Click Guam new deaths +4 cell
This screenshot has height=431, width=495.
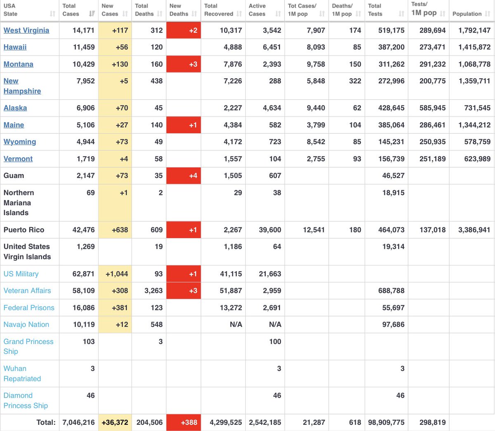coord(184,176)
